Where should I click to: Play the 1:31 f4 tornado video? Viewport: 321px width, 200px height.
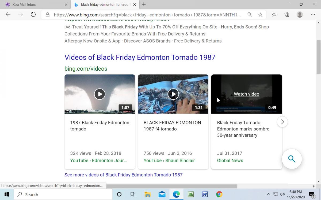pyautogui.click(x=173, y=94)
